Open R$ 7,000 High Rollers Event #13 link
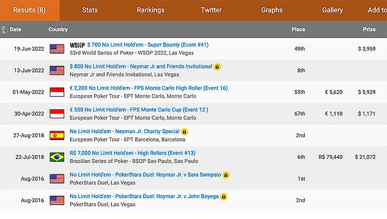Viewport: 387px width, 219px height. pyautogui.click(x=133, y=153)
